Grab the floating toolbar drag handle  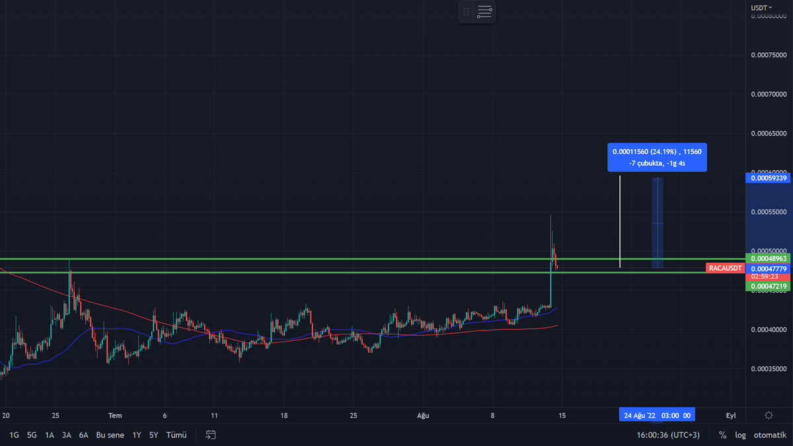click(x=466, y=12)
